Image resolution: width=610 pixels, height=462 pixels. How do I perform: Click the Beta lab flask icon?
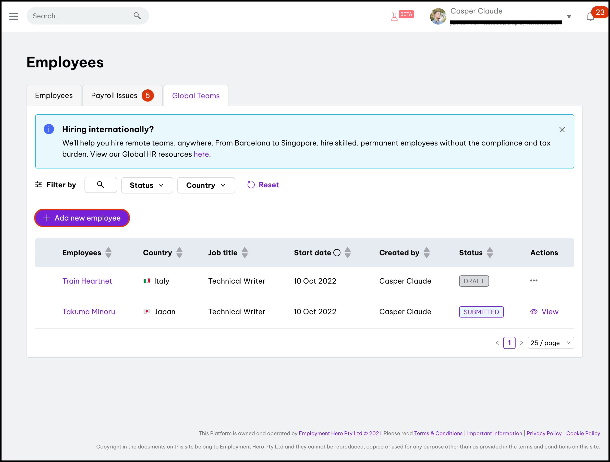(394, 16)
